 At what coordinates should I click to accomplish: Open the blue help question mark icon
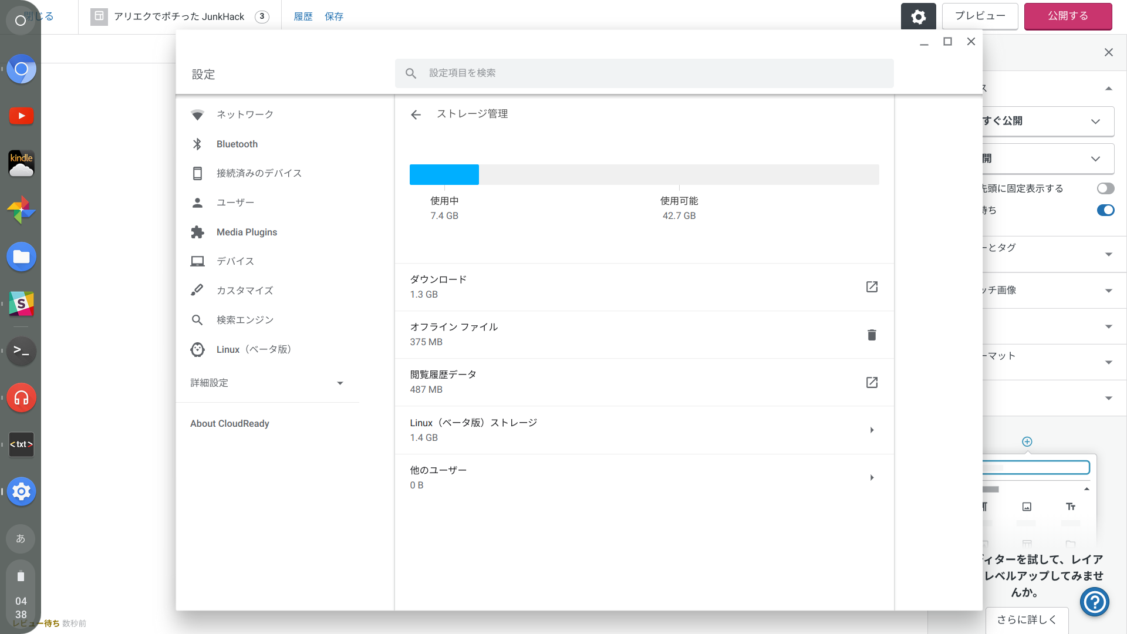click(x=1094, y=602)
